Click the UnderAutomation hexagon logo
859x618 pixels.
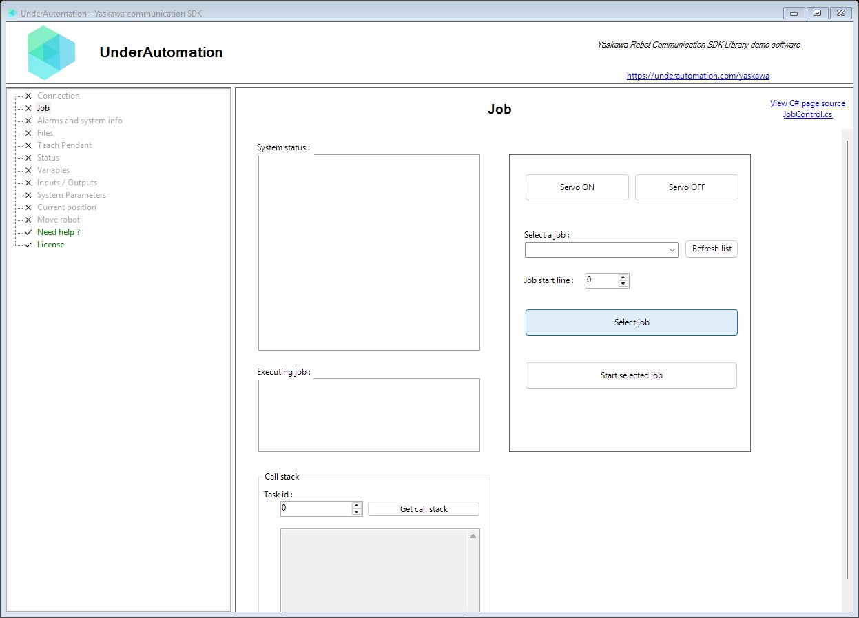click(52, 52)
